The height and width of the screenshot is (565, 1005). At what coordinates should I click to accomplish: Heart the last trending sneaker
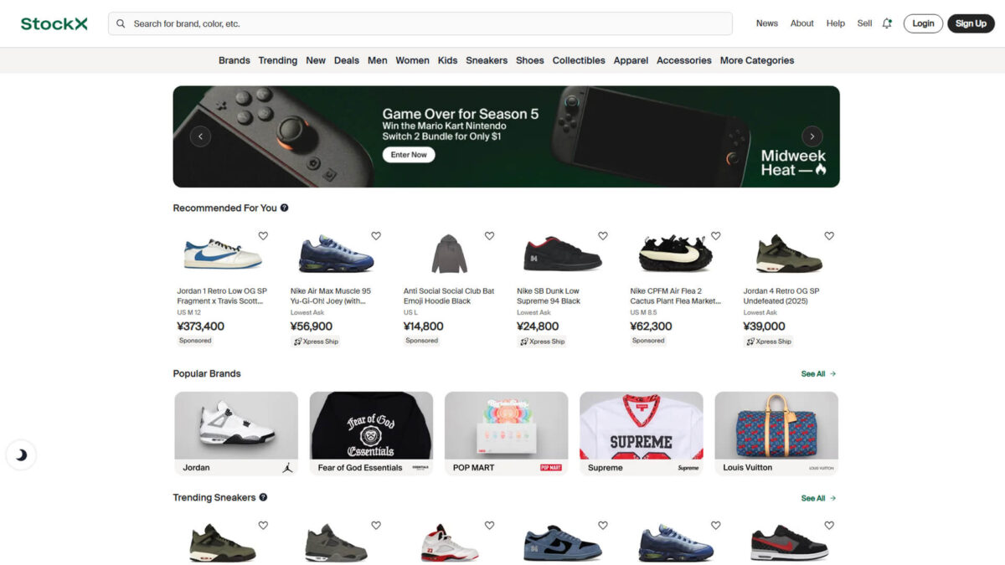pyautogui.click(x=829, y=525)
